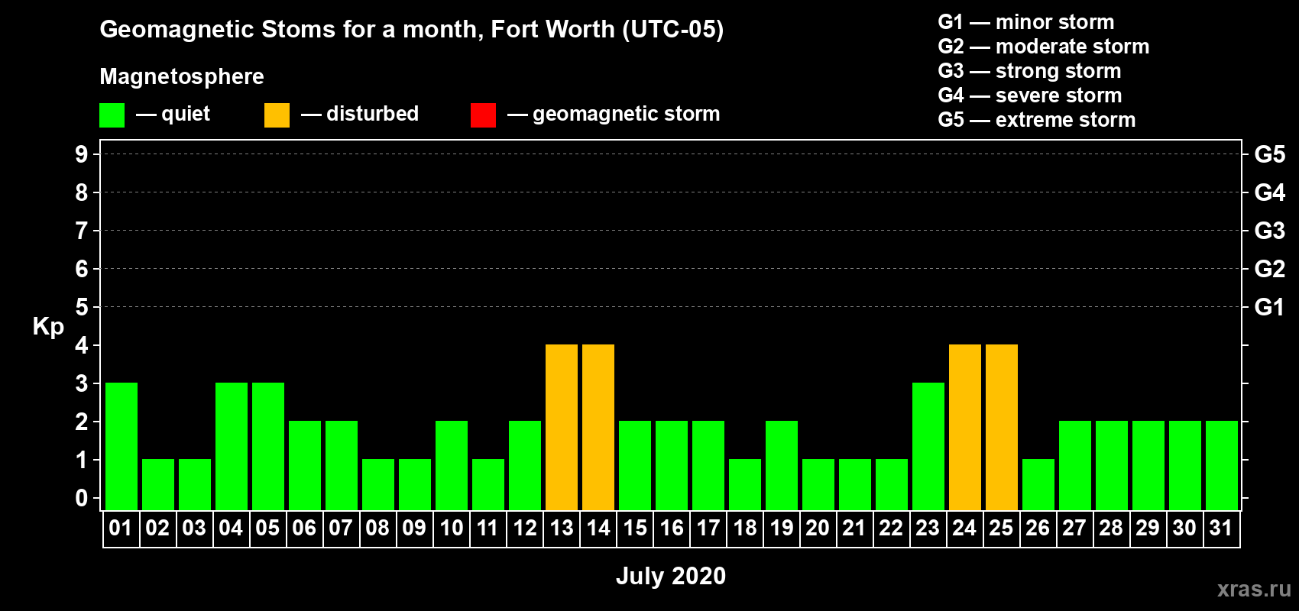Click the Kp axis value 5
Screen dimensions: 1299x611
(x=82, y=307)
